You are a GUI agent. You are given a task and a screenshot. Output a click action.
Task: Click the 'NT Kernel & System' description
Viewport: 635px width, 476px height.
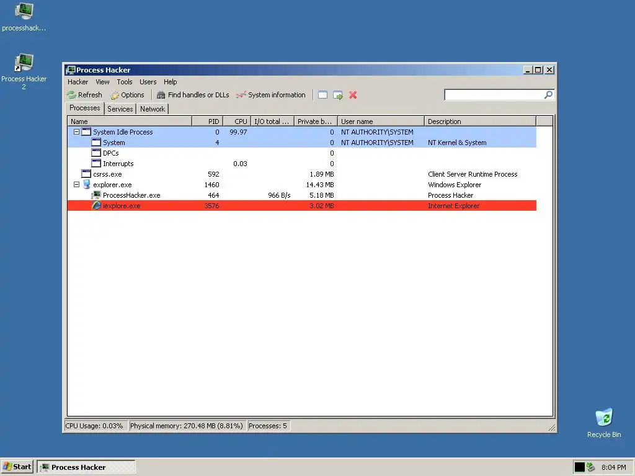[457, 143]
